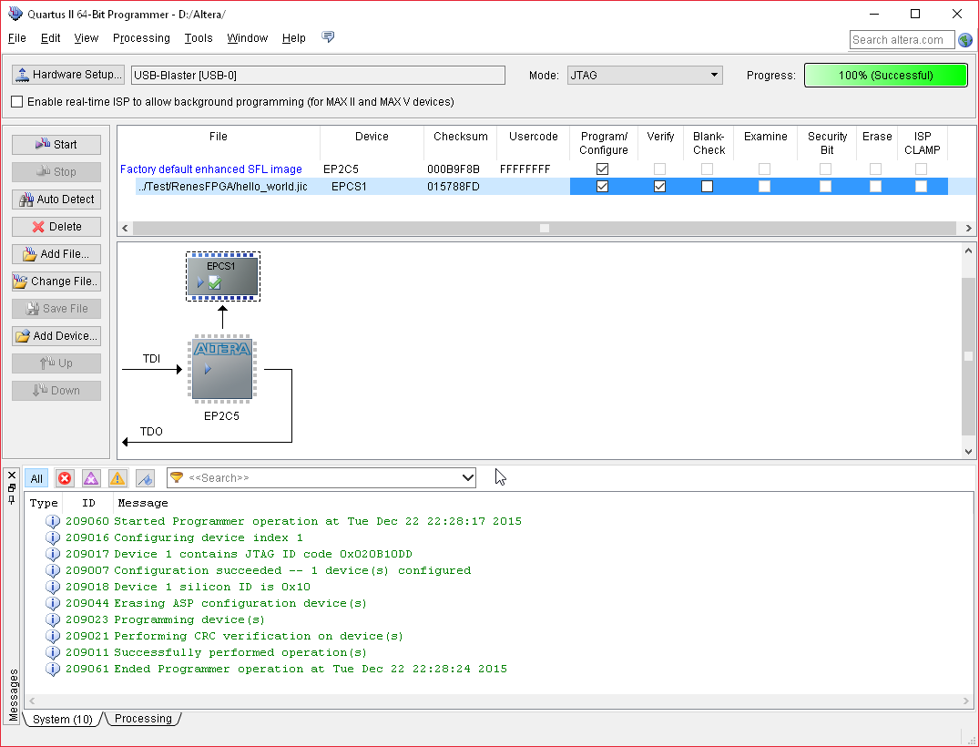
Task: Click the Delete button
Action: pyautogui.click(x=56, y=227)
